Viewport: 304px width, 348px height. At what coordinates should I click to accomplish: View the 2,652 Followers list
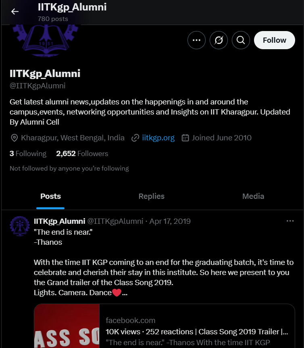coord(82,154)
